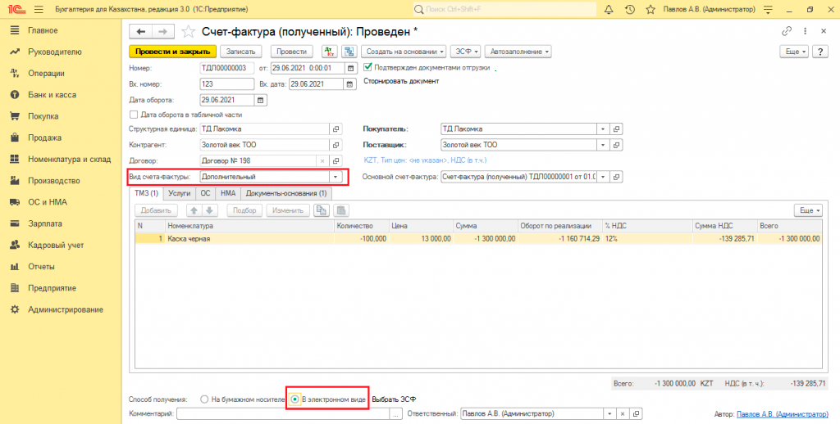
Task: Enable Дата оборота в табличной части checkbox
Action: pyautogui.click(x=134, y=115)
